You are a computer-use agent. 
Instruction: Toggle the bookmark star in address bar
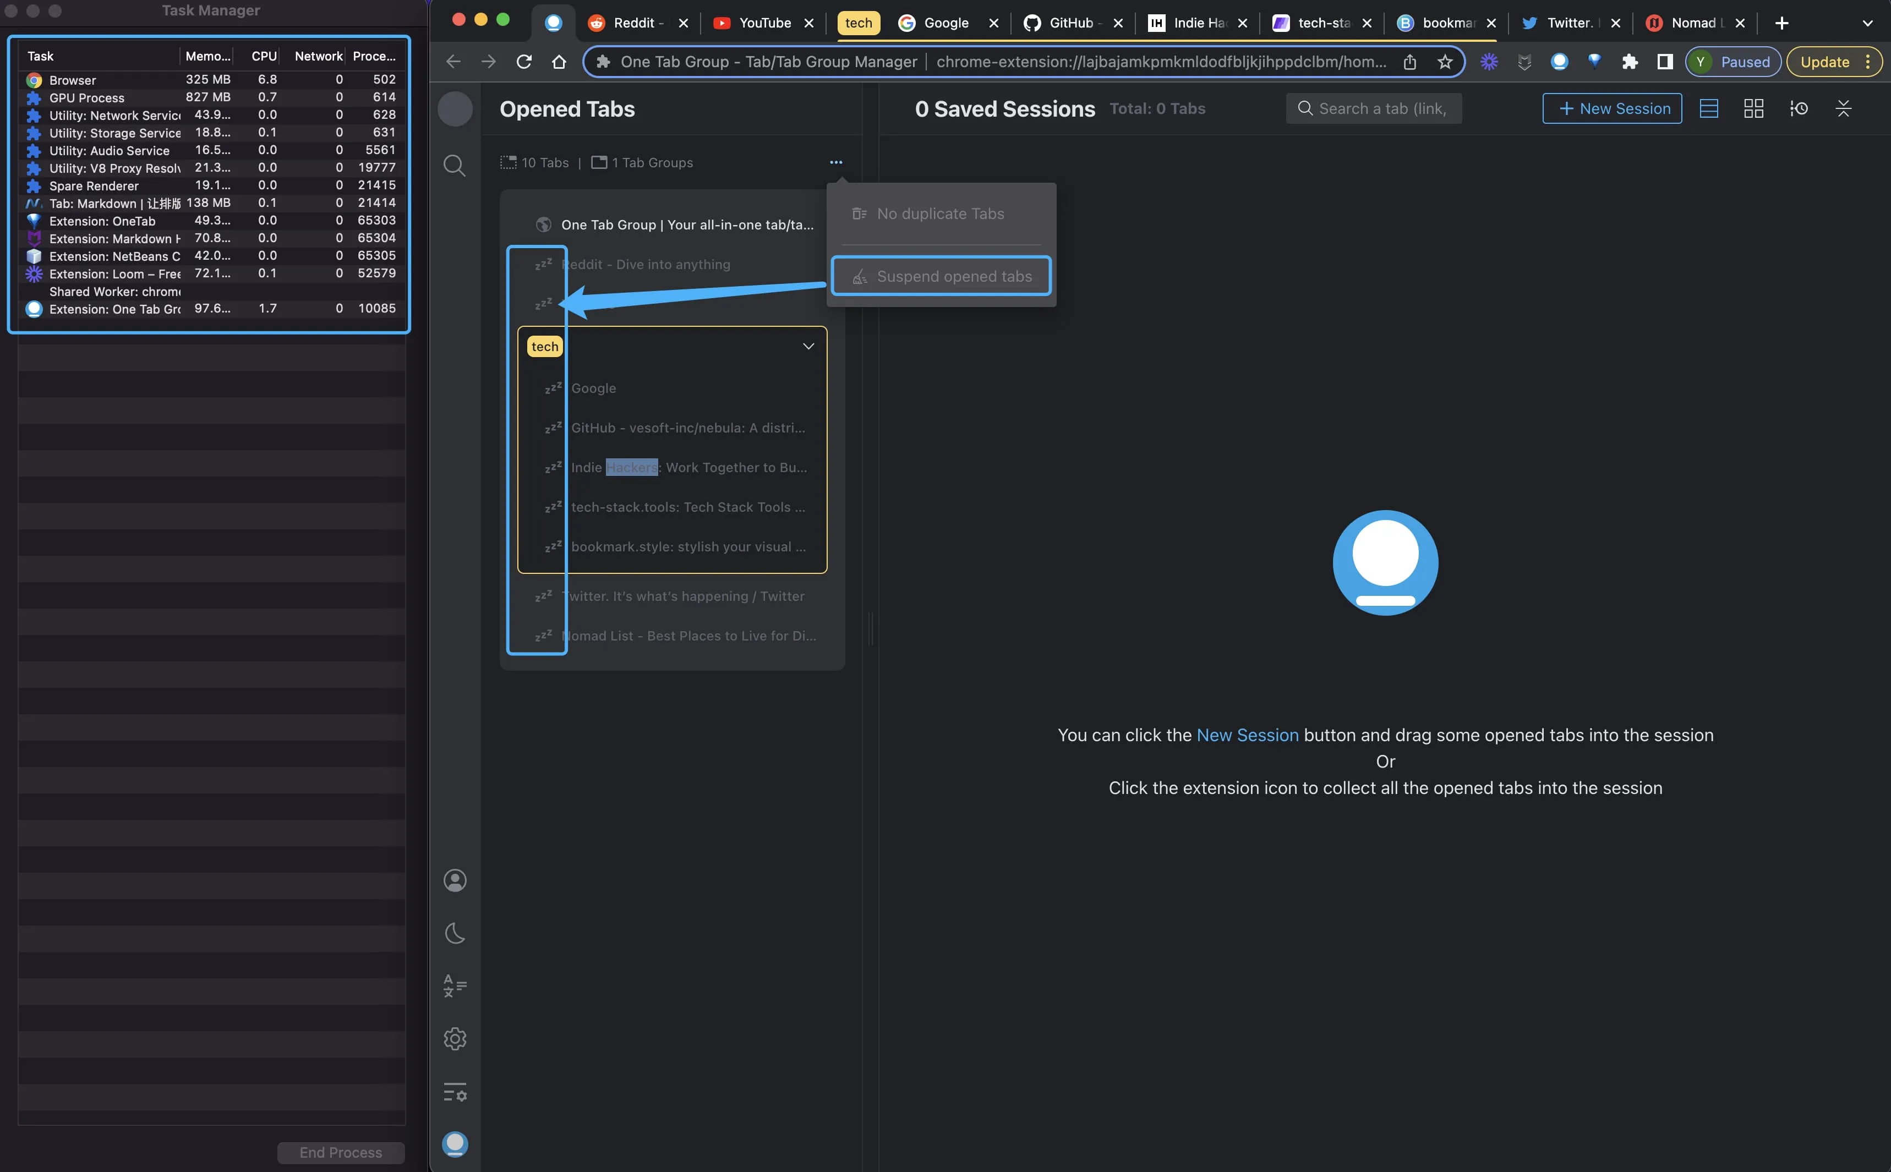pyautogui.click(x=1445, y=62)
